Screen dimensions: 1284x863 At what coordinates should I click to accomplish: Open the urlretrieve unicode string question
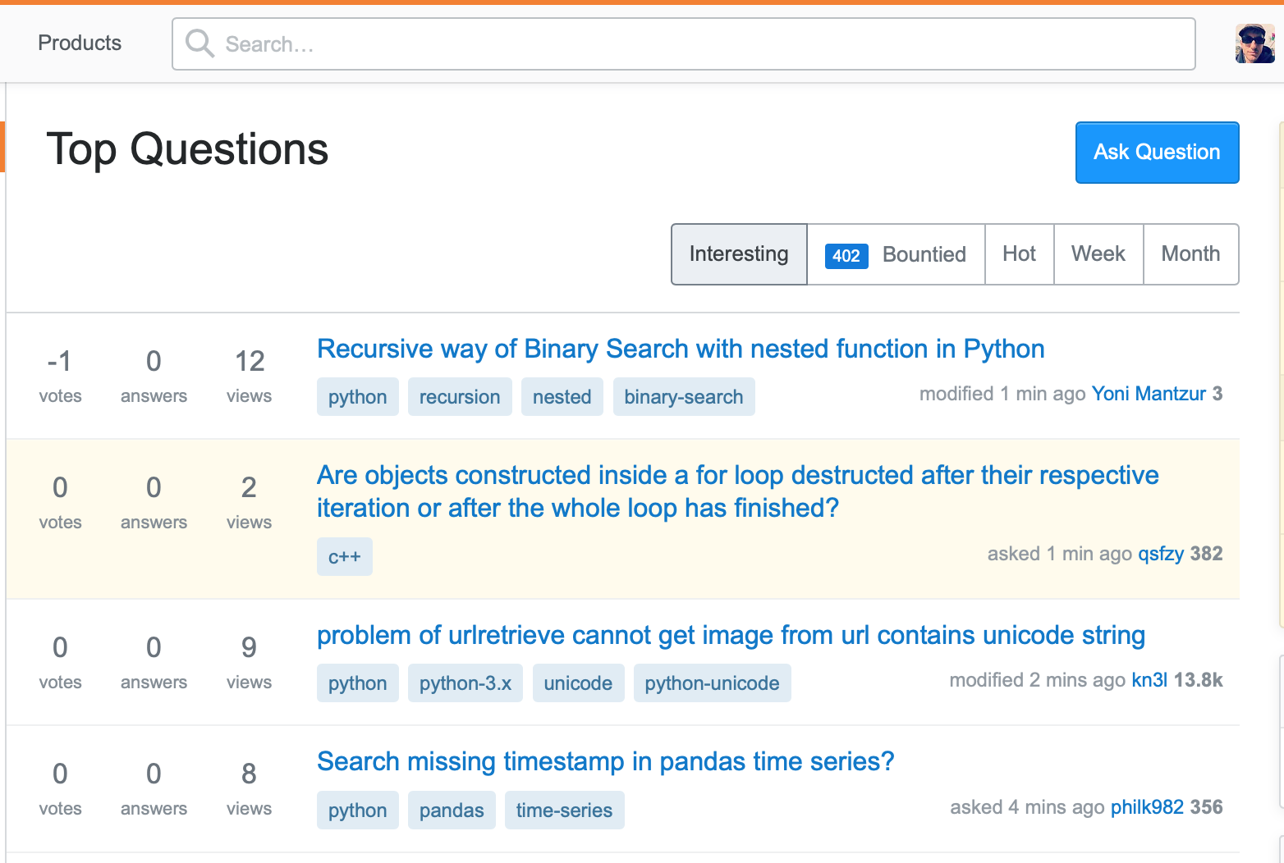pyautogui.click(x=730, y=635)
